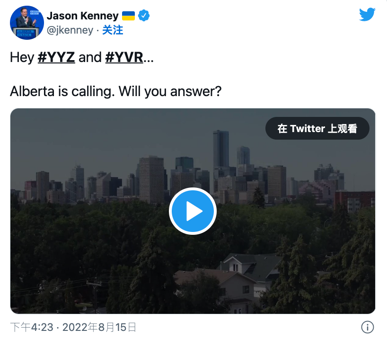Image resolution: width=387 pixels, height=338 pixels.
Task: Click the tallest skyscraper in the video preview
Action: click(x=221, y=149)
